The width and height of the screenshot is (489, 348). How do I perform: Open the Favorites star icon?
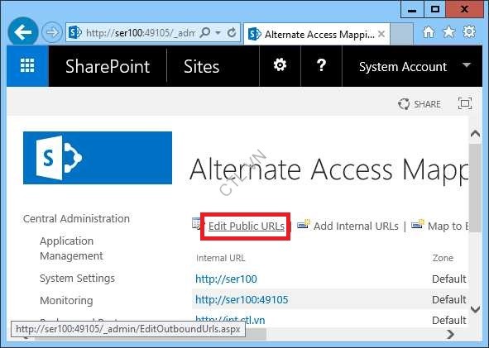click(x=449, y=31)
